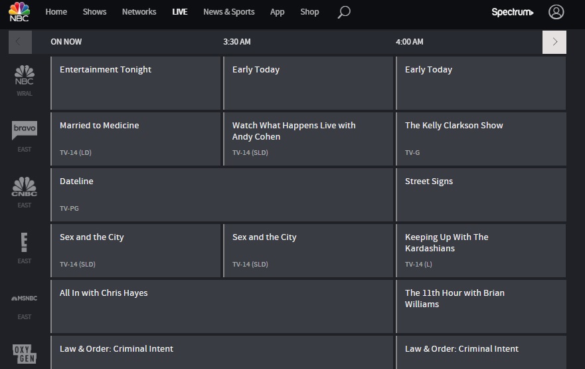
Task: Click the NBC peacock logo in header
Action: (x=19, y=11)
